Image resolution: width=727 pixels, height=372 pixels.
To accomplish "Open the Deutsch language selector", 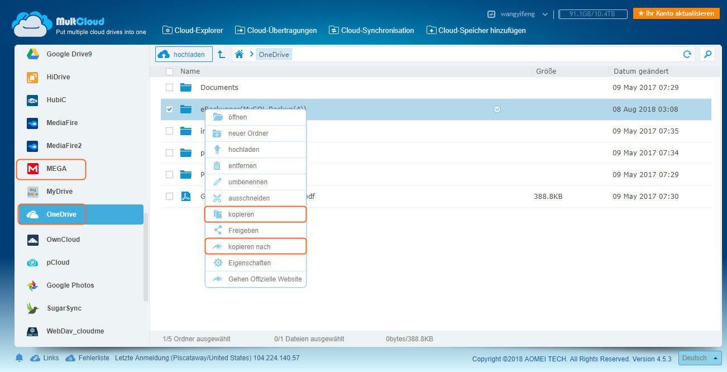I will 700,358.
